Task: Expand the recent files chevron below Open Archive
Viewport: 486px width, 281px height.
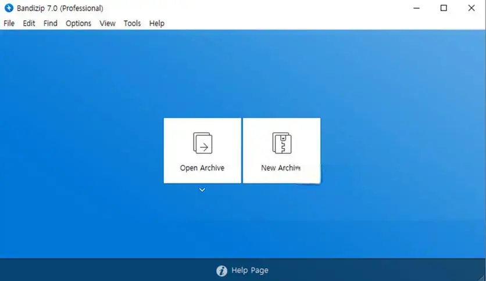Action: [x=202, y=190]
